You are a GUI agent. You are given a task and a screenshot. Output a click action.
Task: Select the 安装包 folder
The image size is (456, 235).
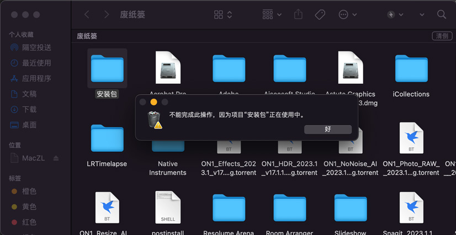point(107,69)
